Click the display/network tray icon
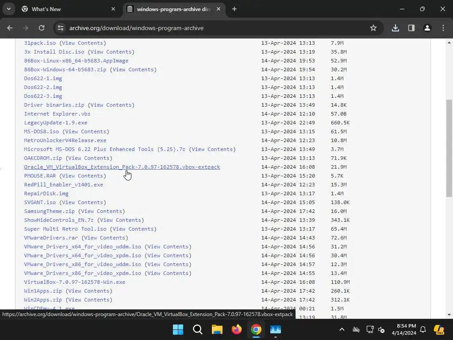 (x=370, y=329)
